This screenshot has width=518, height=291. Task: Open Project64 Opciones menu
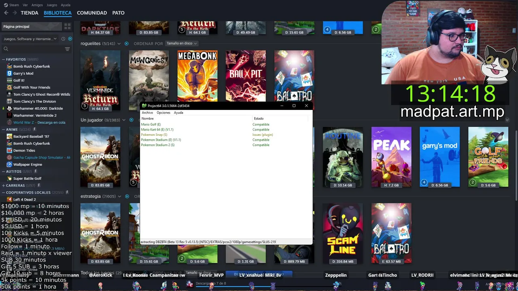tap(163, 112)
